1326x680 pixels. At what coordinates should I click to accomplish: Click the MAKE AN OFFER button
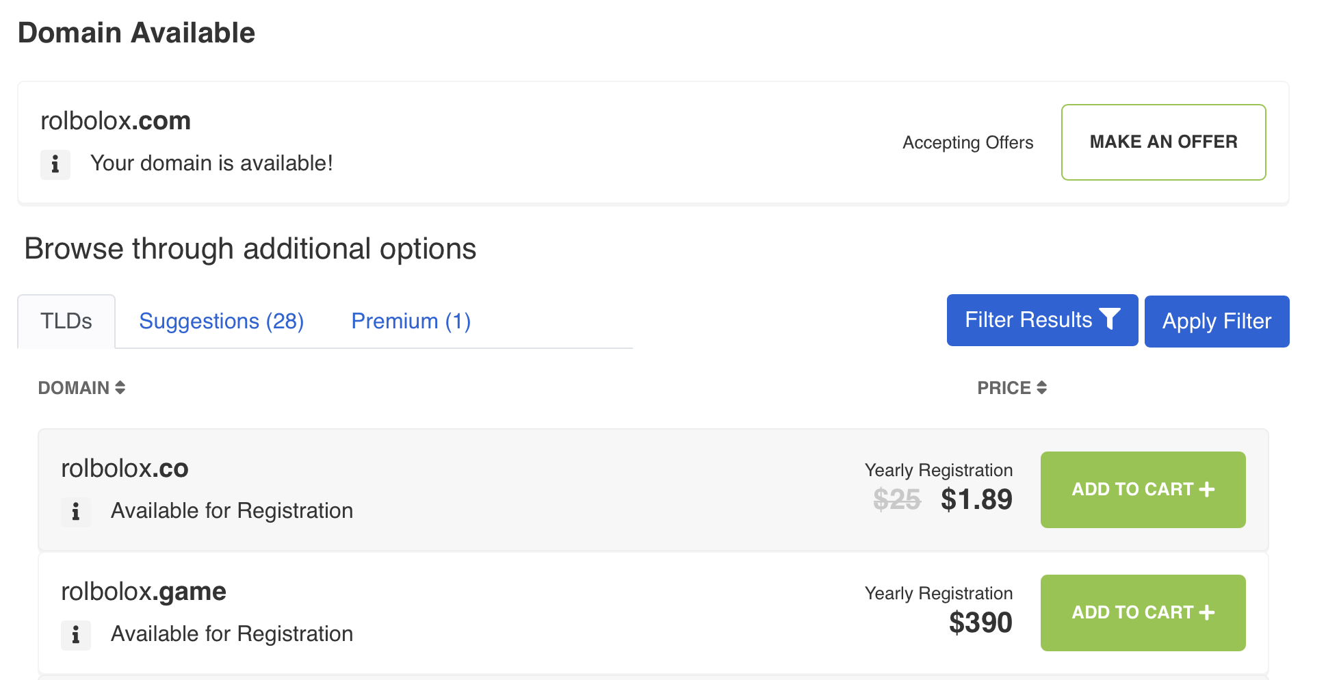(1163, 142)
